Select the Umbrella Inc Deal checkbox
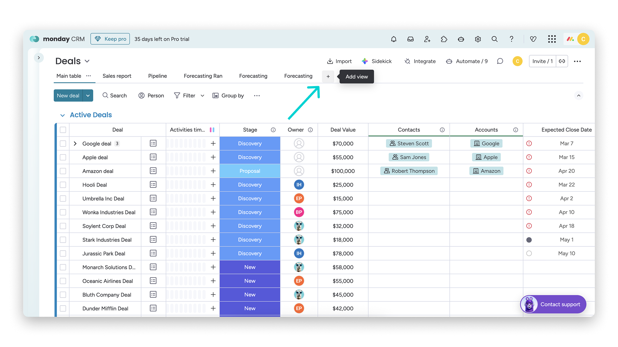Viewport: 618px width, 347px height. 63,199
